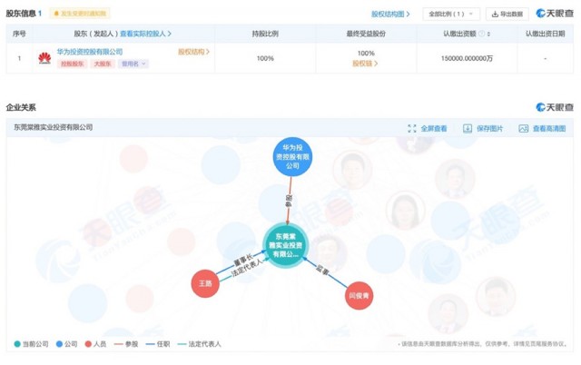Expand the 曾用名 tag dropdown
This screenshot has width=581, height=365.
[x=133, y=64]
